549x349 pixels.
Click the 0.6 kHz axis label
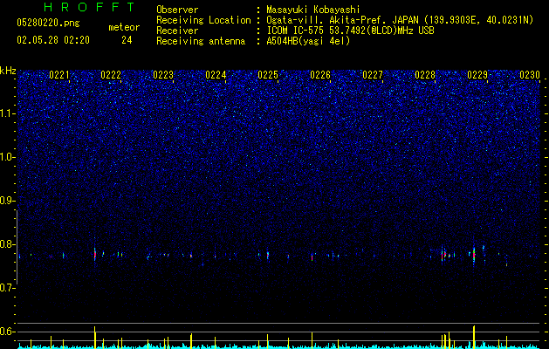8,332
